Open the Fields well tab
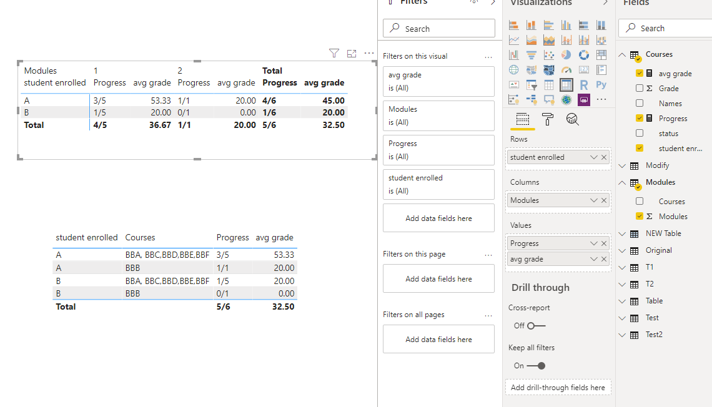The height and width of the screenshot is (407, 712). tap(523, 120)
